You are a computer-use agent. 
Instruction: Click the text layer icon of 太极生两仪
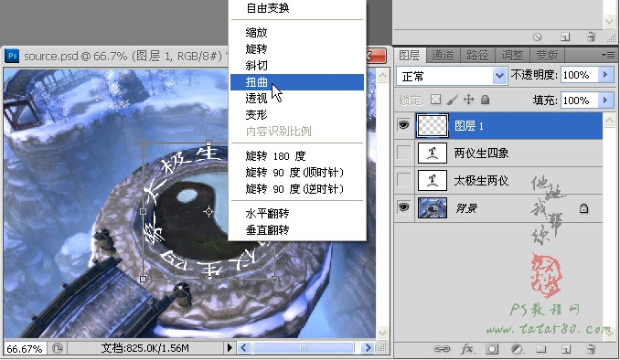click(x=433, y=181)
